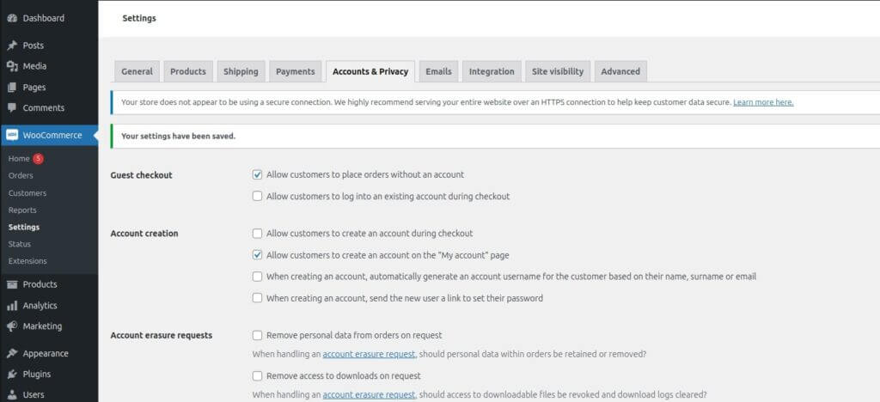The height and width of the screenshot is (402, 880).
Task: Open the Customers submenu item
Action: (x=27, y=193)
